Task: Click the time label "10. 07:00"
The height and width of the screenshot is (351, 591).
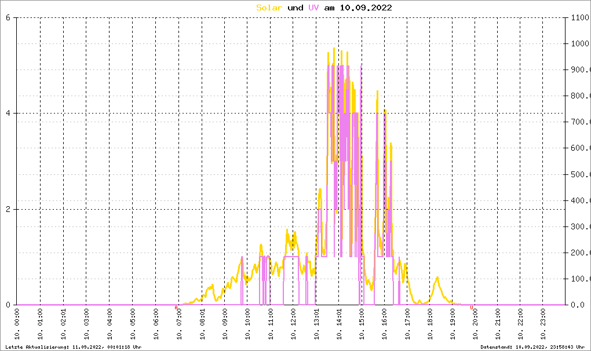Action: [178, 324]
